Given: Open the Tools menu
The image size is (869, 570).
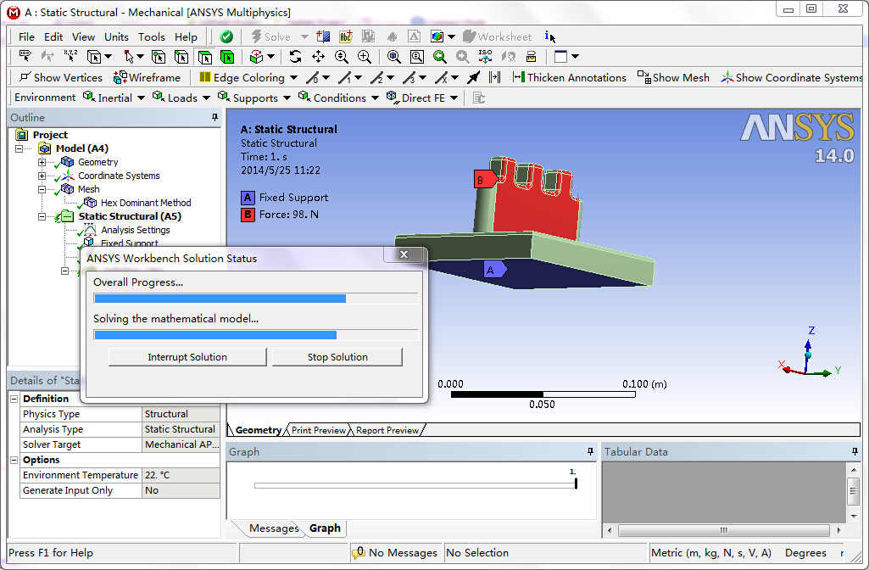Looking at the screenshot, I should click(151, 36).
